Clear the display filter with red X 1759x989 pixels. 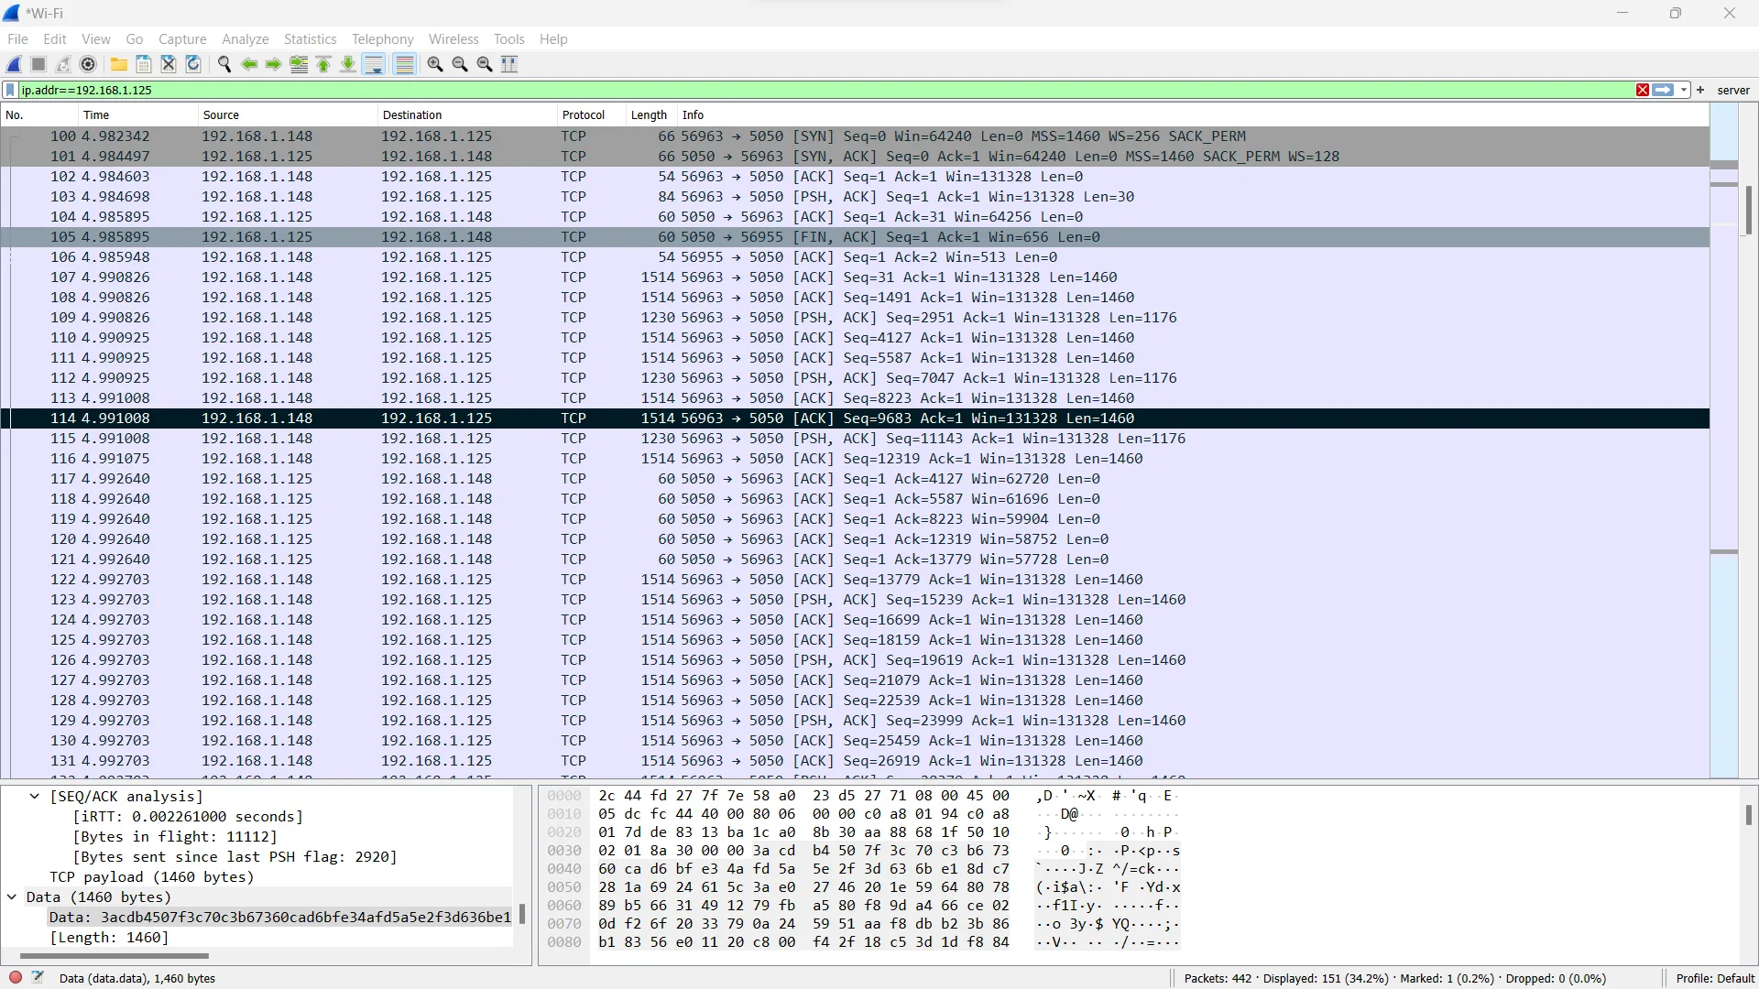tap(1643, 90)
